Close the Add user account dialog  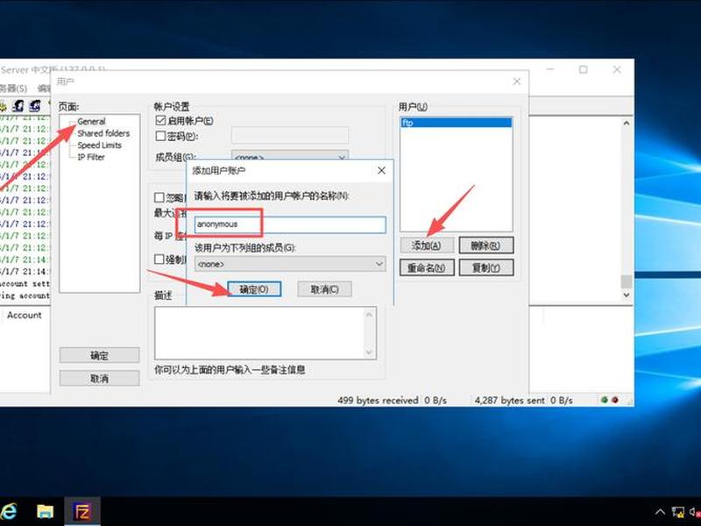(381, 170)
